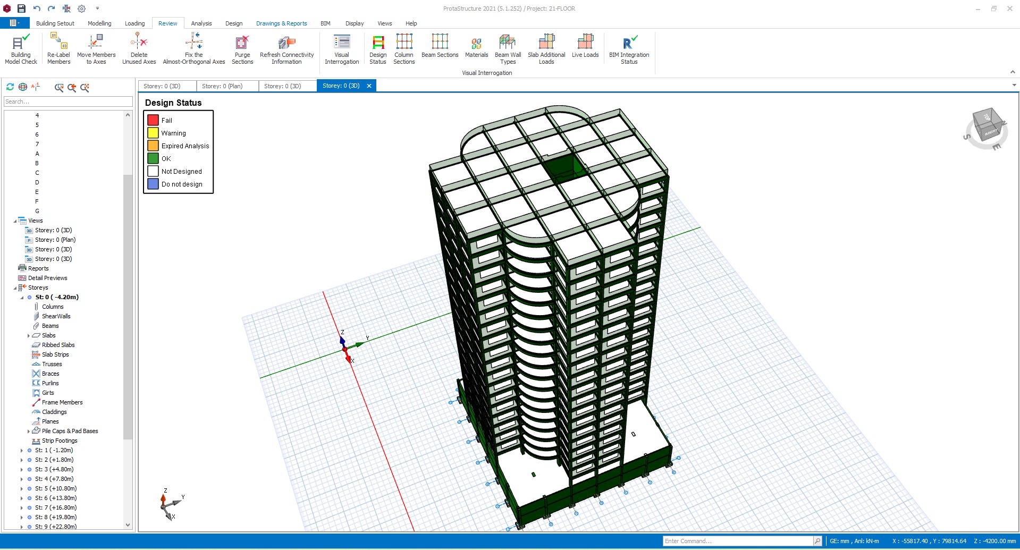Click the yellow Warning legend swatch
This screenshot has height=550, width=1020.
153,133
